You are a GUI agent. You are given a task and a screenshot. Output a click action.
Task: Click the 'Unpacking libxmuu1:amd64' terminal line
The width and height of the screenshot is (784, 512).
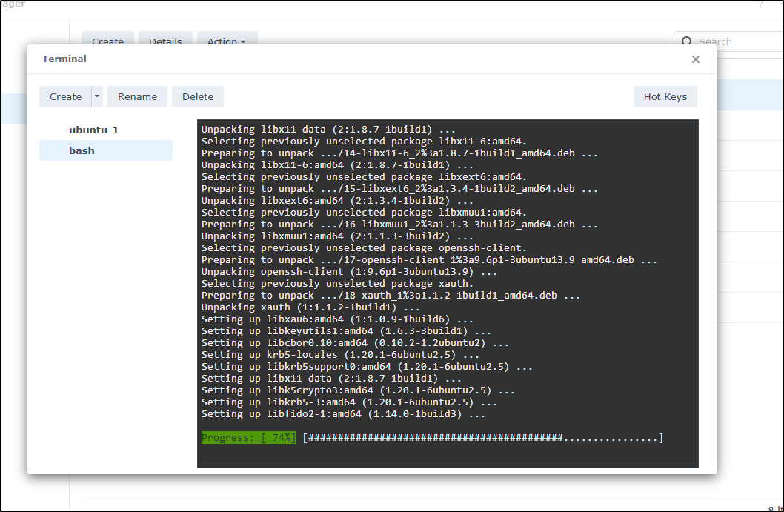click(337, 236)
